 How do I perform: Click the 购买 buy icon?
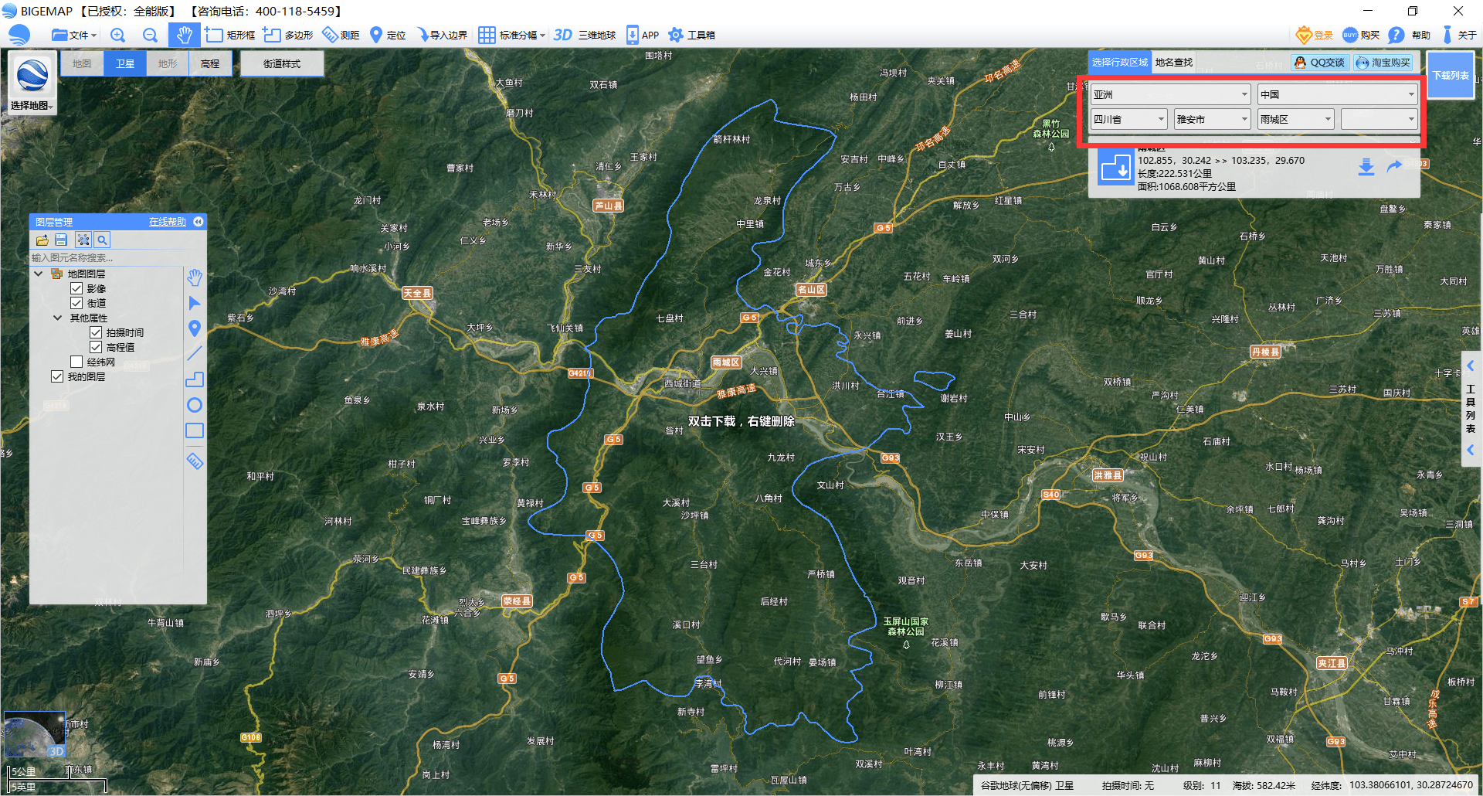coord(1361,35)
